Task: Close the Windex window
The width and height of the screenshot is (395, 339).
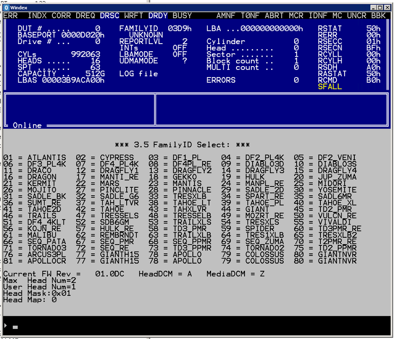Action: (387, 8)
